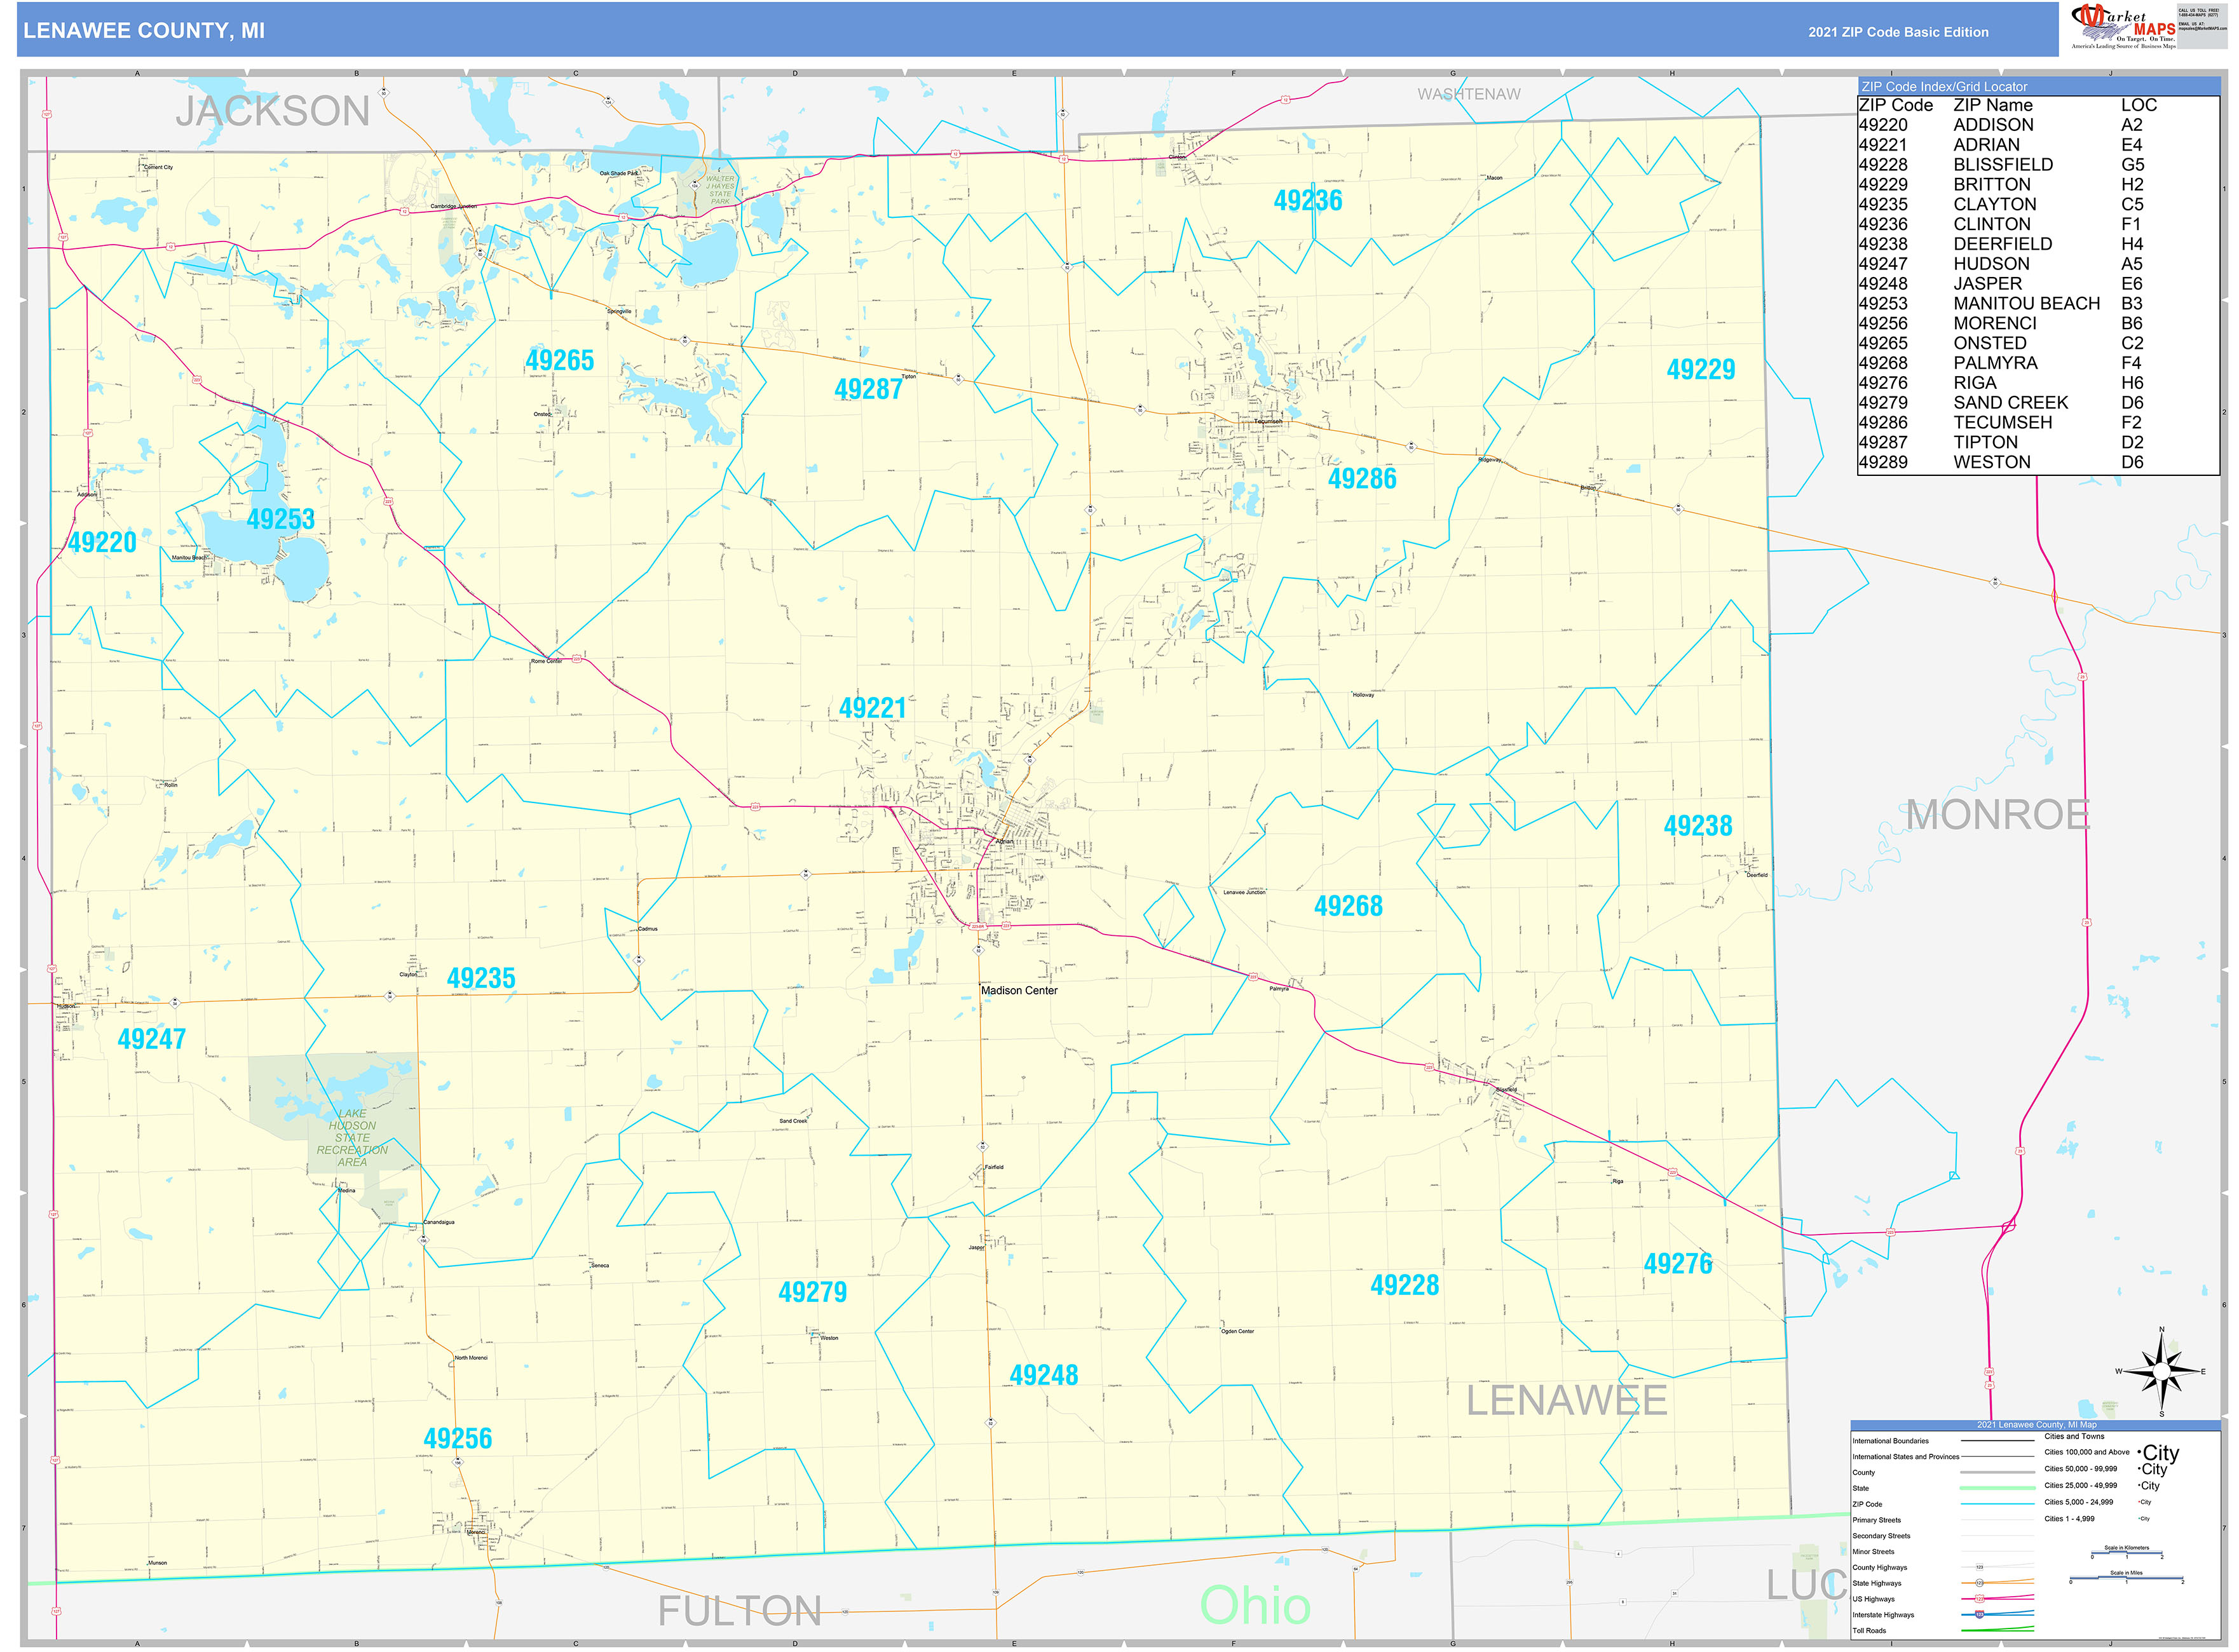2239x1652 pixels.
Task: Click the 49248 ZIP label on map
Action: tap(1044, 1376)
